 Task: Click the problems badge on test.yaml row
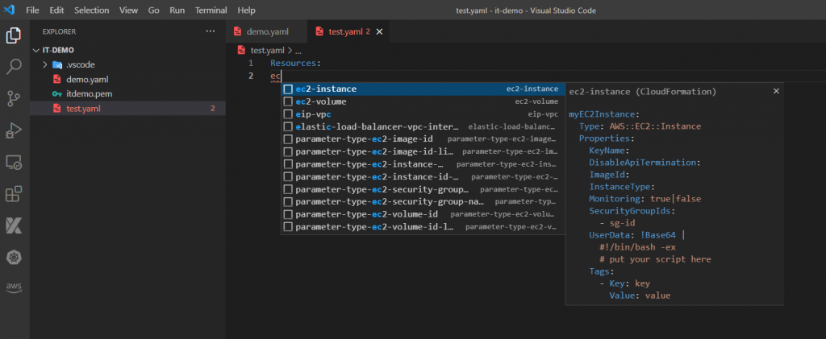click(x=213, y=109)
